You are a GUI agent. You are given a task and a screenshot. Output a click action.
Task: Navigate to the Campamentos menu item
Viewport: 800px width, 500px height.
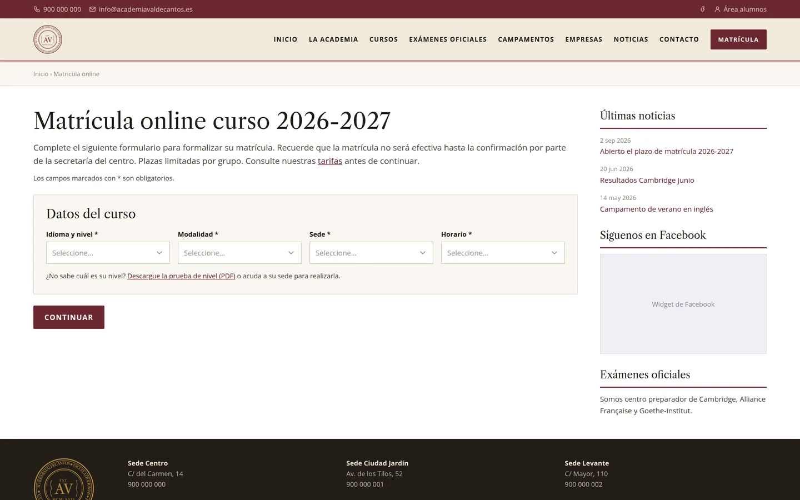coord(526,39)
